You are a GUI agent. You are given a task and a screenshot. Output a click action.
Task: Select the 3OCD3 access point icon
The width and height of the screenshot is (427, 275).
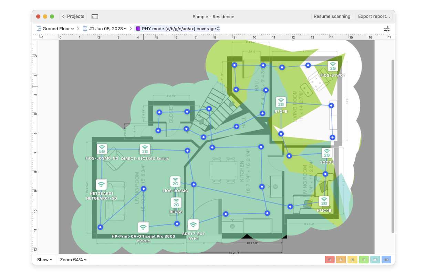(327, 153)
